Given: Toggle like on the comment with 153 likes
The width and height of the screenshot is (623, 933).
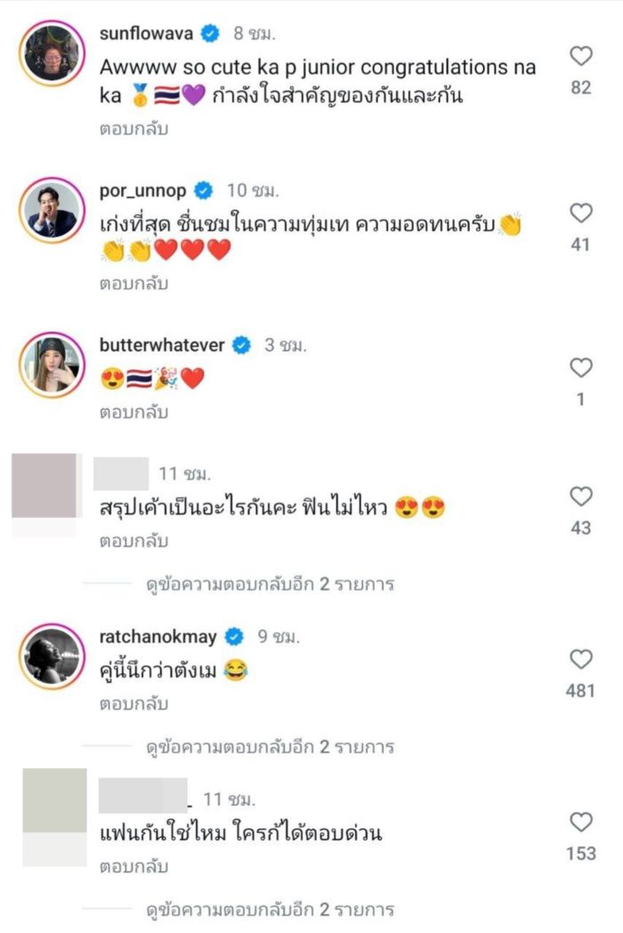Looking at the screenshot, I should pyautogui.click(x=583, y=824).
